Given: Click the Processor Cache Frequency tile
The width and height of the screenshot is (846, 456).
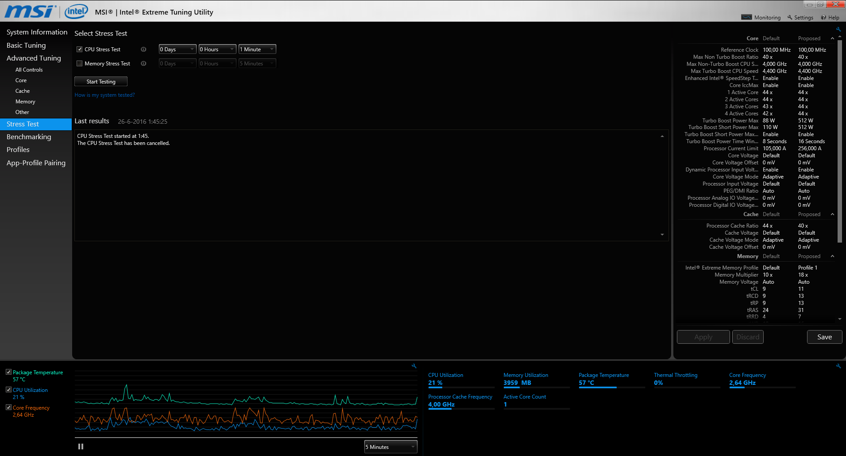Looking at the screenshot, I should [461, 401].
